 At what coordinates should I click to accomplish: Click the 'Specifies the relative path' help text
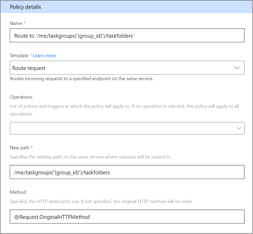click(x=91, y=157)
